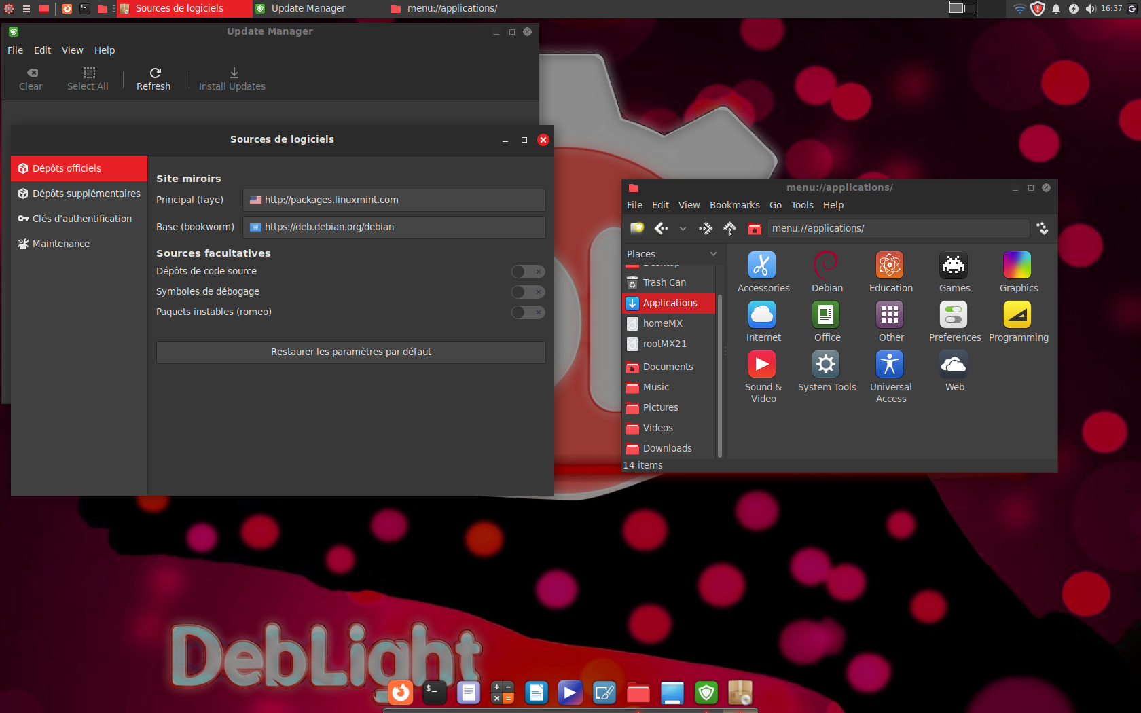
Task: Toggle Symboles de débogage switch
Action: tap(528, 292)
